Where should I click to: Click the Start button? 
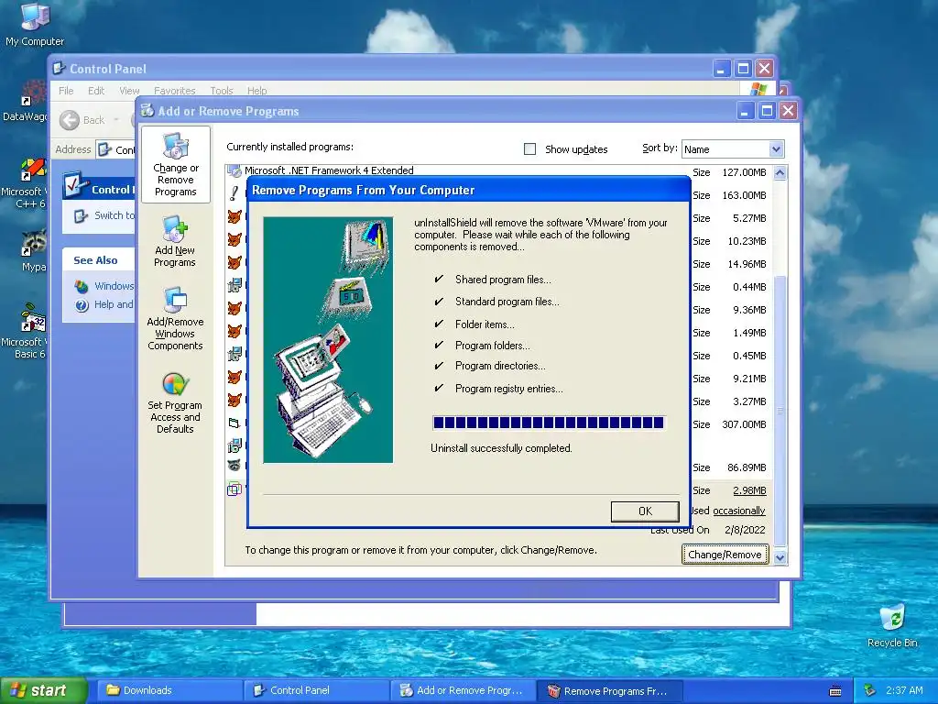44,690
